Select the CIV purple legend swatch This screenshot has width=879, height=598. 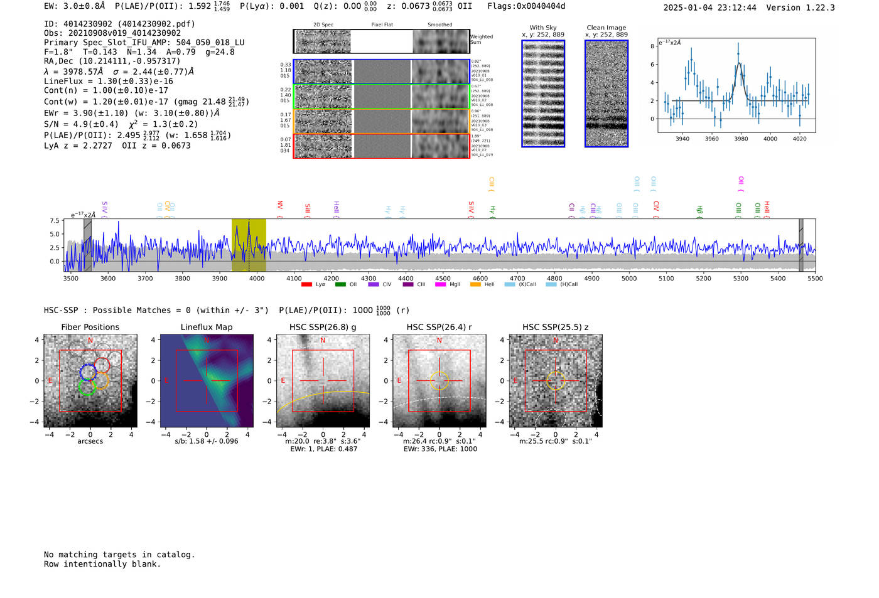click(374, 284)
